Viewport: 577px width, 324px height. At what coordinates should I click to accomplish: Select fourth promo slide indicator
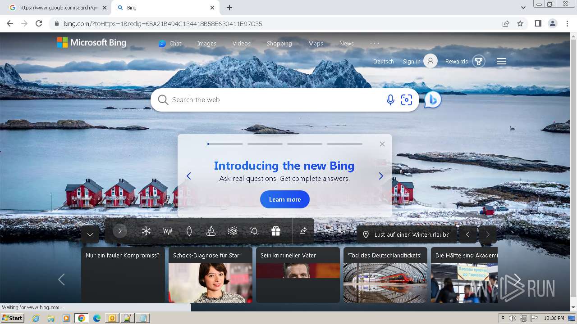(x=344, y=144)
